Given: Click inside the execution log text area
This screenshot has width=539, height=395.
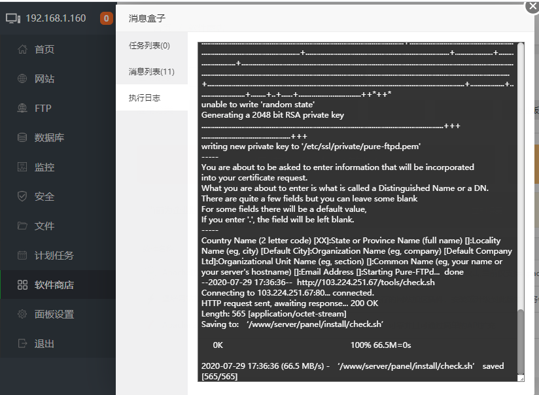Looking at the screenshot, I should click(358, 212).
